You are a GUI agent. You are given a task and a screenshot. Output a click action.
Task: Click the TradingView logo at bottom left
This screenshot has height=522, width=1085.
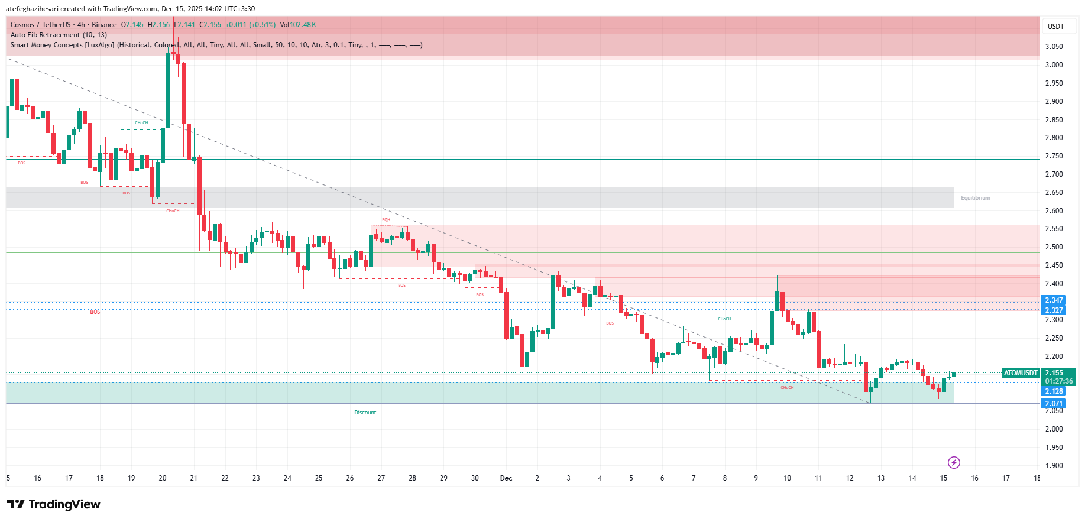[54, 504]
